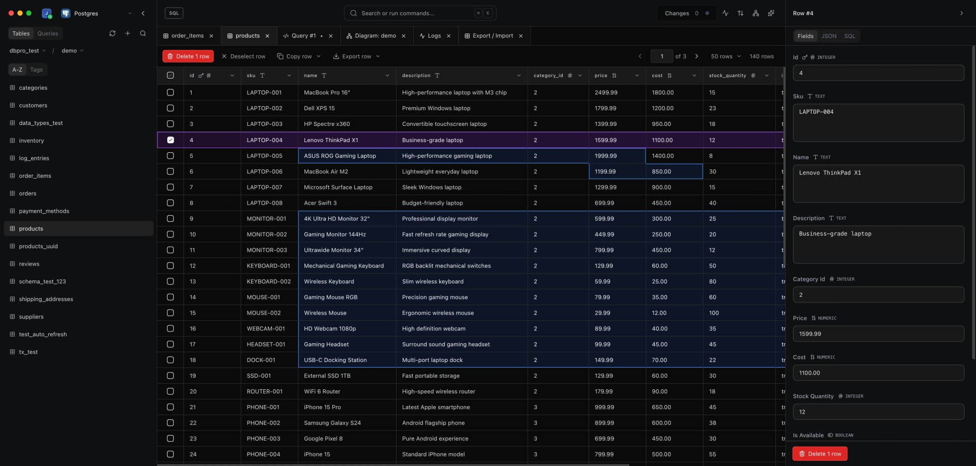Viewport: 976px width, 466px height.
Task: Open the name column header menu chevron
Action: point(387,76)
